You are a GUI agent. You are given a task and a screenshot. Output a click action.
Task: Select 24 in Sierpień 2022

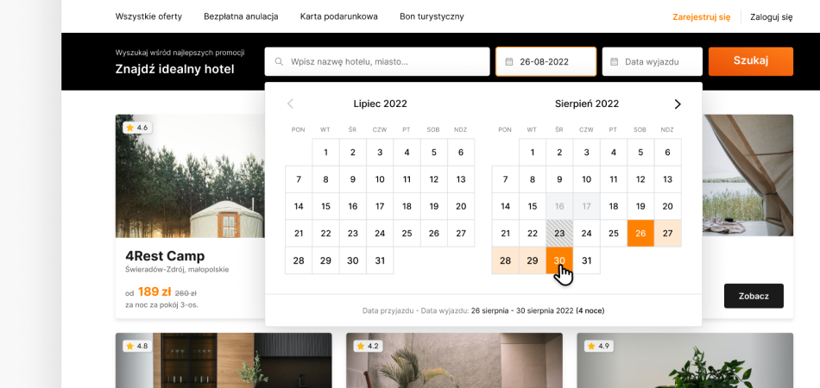pos(587,234)
